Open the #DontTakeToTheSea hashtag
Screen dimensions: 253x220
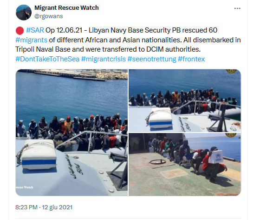click(47, 59)
